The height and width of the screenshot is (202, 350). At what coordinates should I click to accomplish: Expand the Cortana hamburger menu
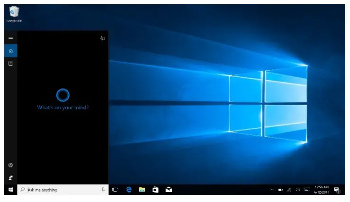pos(10,38)
